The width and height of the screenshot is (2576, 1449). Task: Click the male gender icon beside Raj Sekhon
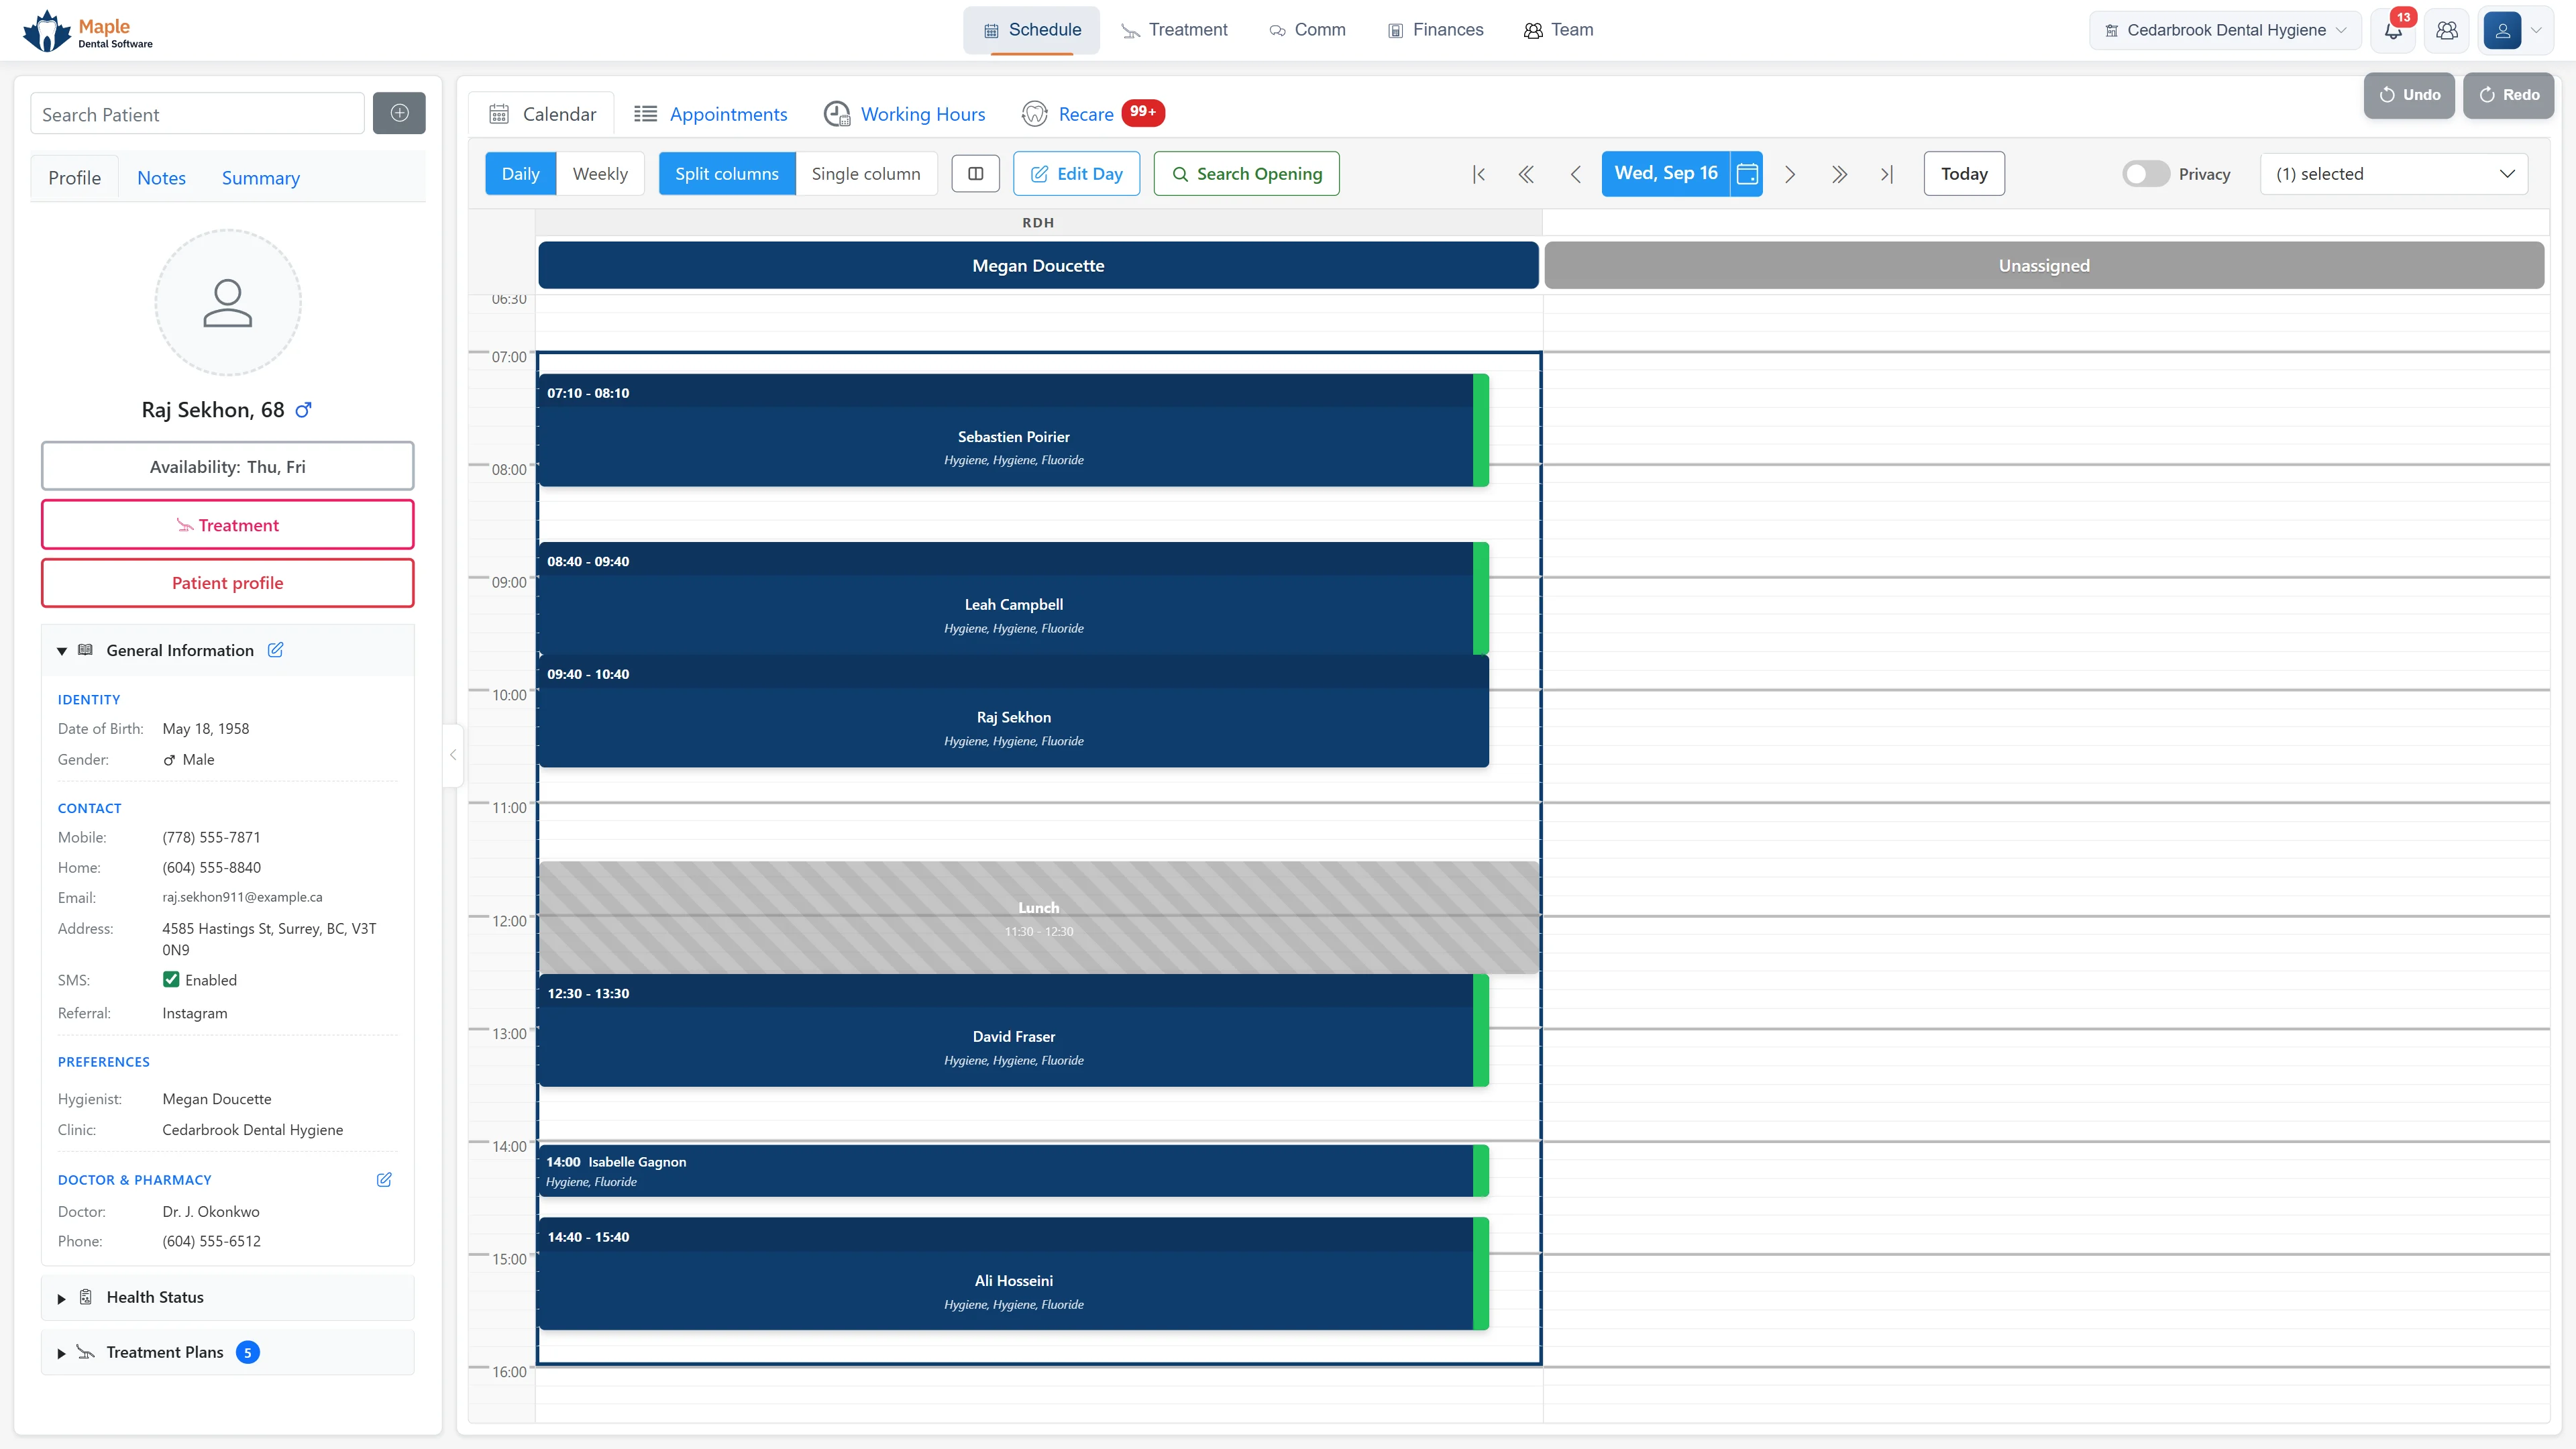point(304,410)
